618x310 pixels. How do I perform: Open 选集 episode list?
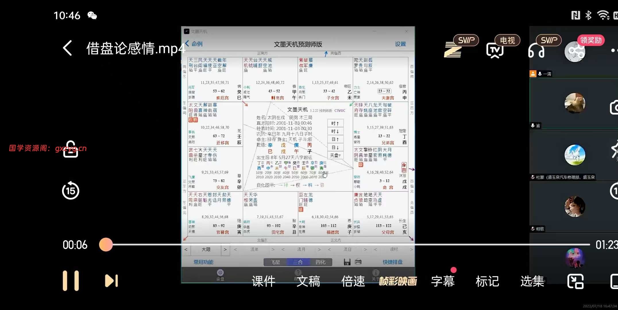(x=532, y=281)
